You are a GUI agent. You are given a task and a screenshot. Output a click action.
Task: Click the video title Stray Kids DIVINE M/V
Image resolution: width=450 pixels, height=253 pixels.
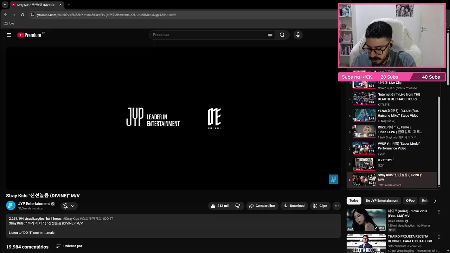43,196
